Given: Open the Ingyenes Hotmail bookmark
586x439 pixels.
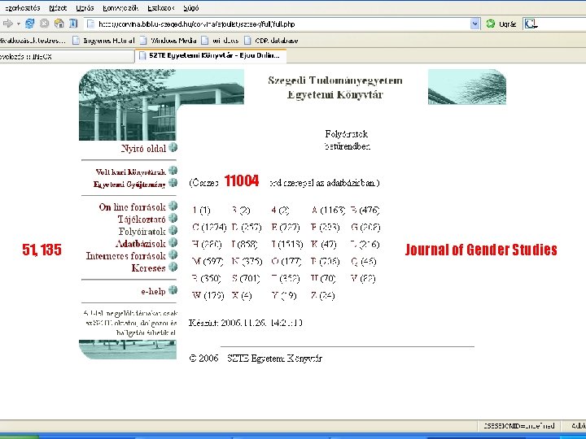Looking at the screenshot, I should coord(103,41).
